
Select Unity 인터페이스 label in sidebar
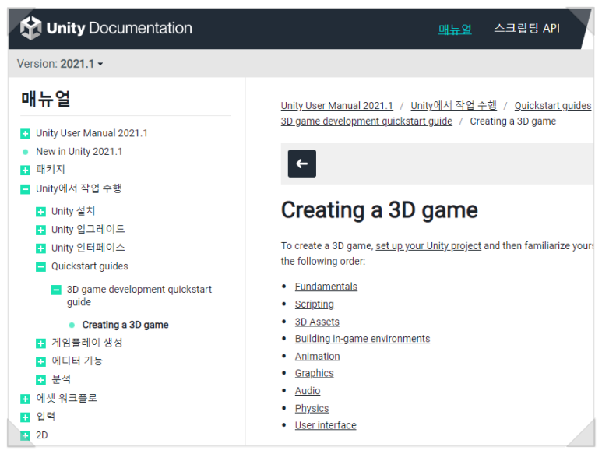[88, 248]
